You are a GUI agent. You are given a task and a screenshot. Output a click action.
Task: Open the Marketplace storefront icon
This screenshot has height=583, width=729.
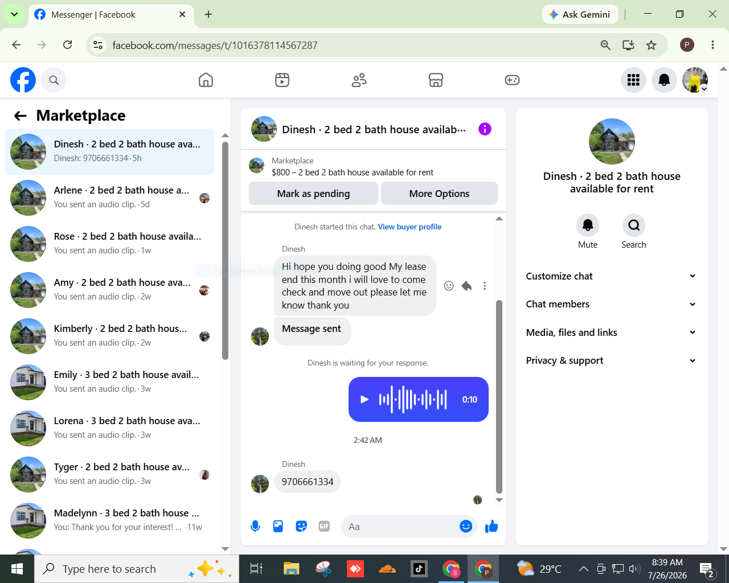[x=436, y=80]
